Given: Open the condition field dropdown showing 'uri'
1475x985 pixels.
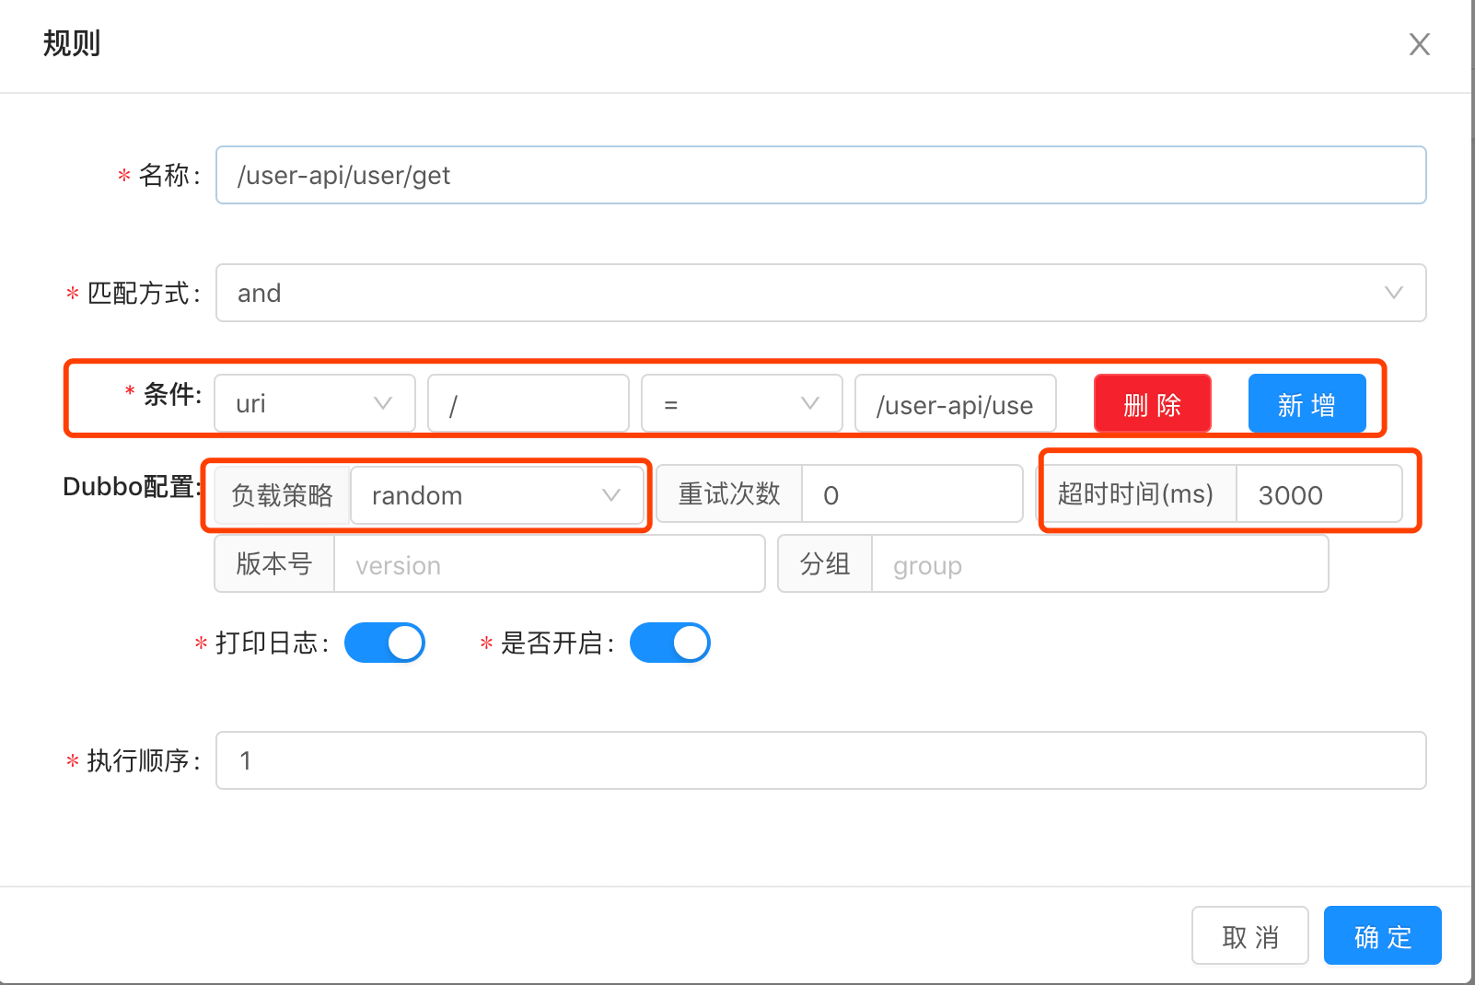Looking at the screenshot, I should coord(314,402).
